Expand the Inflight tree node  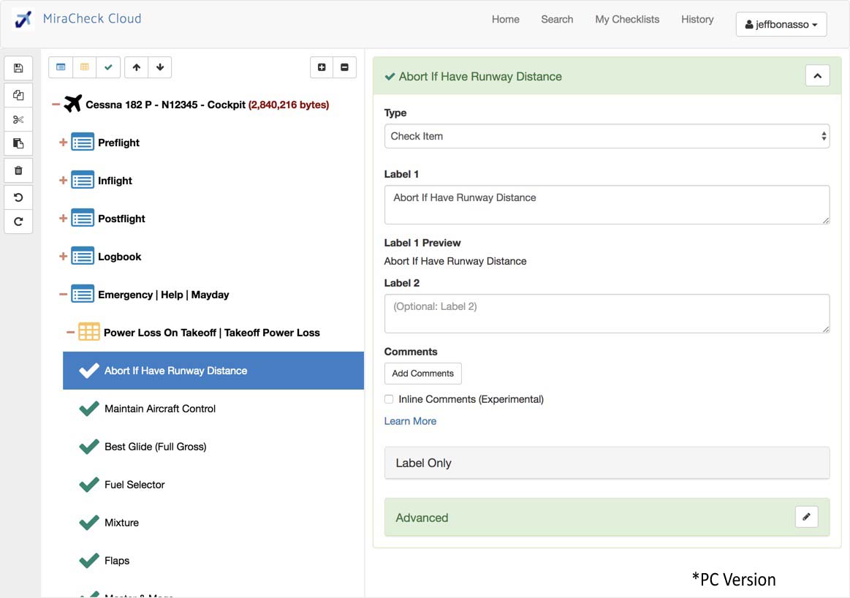tap(63, 180)
